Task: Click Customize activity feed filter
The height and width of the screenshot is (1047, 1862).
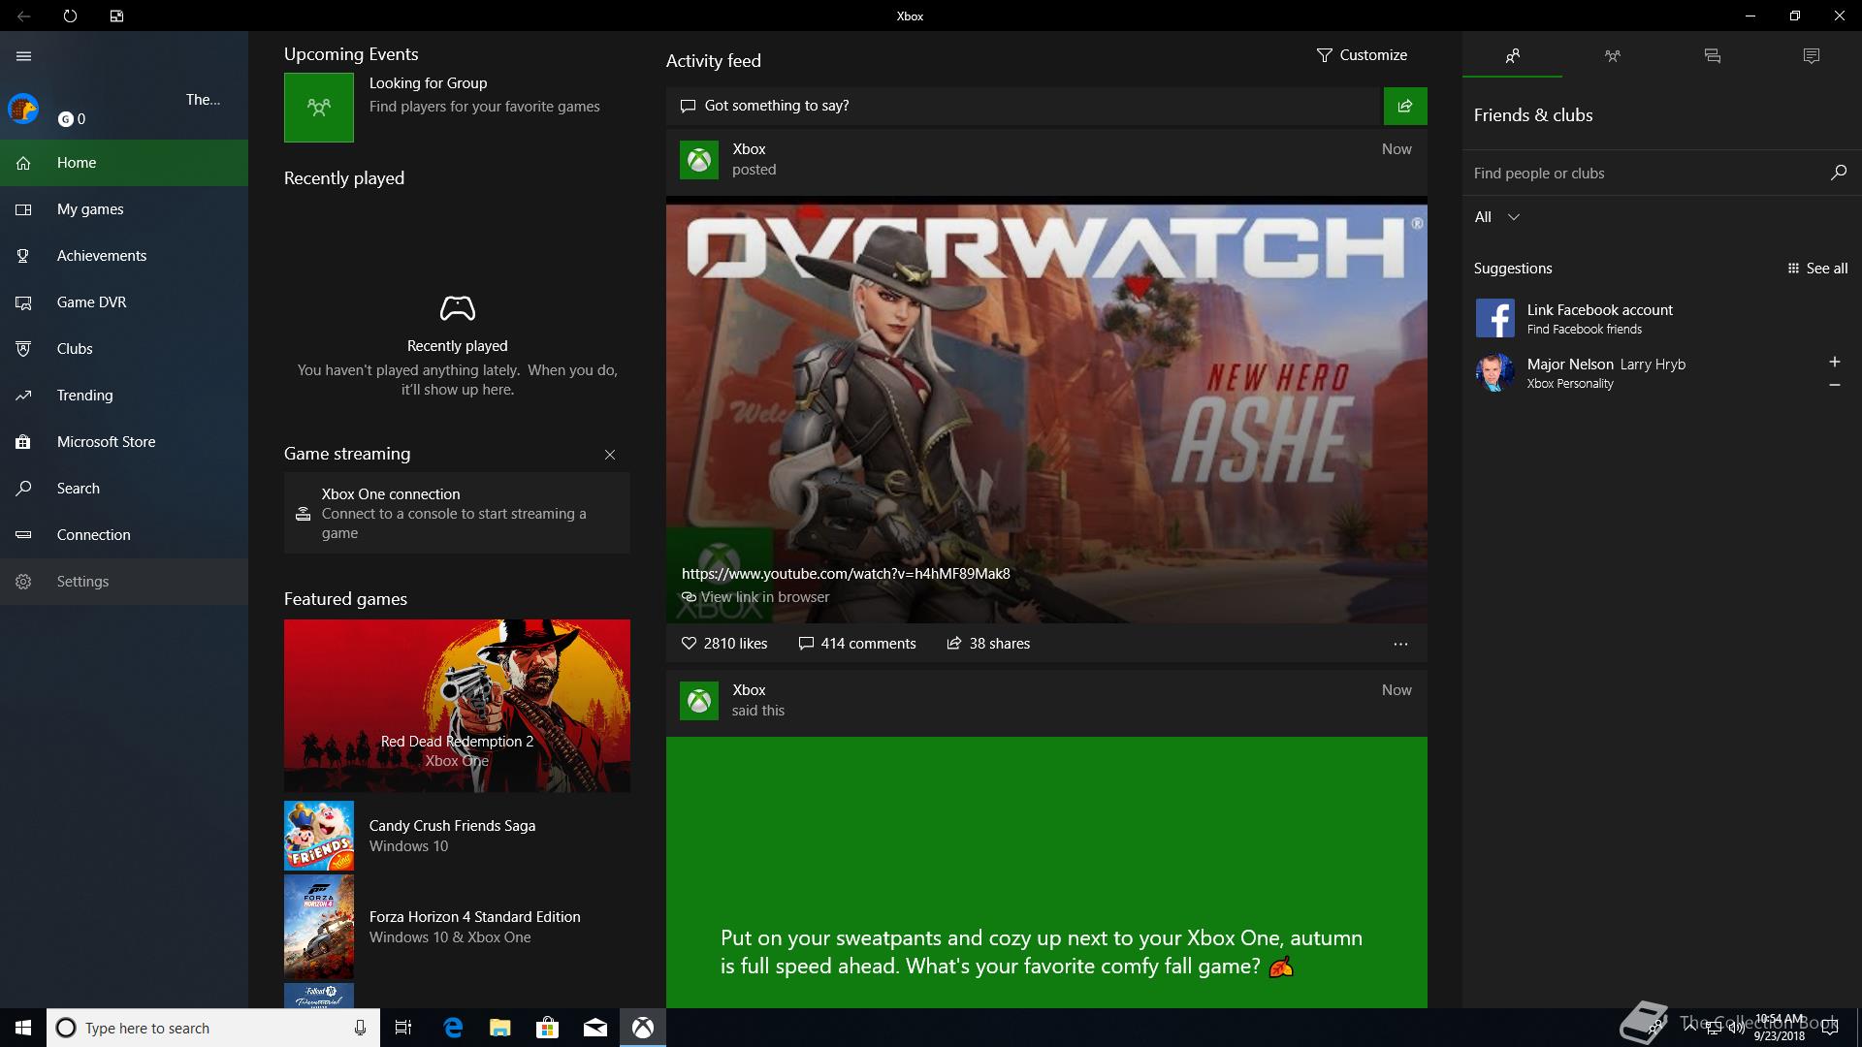Action: (1362, 55)
